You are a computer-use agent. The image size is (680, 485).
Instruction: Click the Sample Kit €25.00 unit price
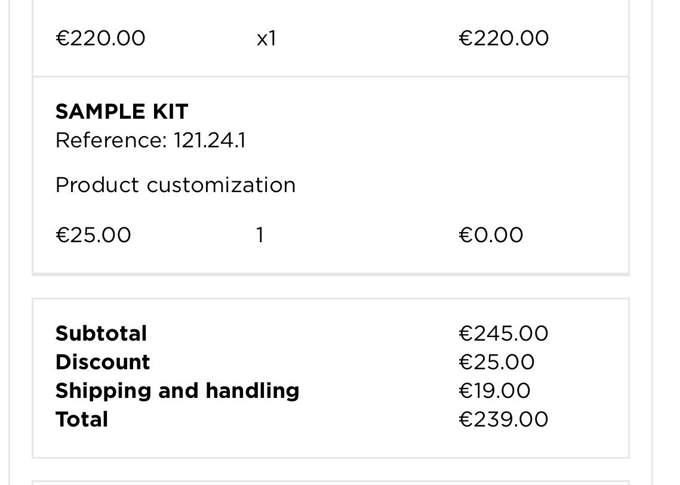coord(93,236)
